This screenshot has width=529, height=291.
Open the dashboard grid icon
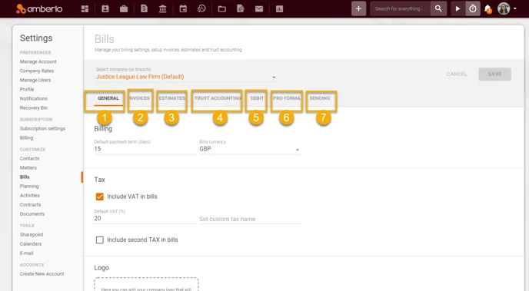(x=85, y=8)
